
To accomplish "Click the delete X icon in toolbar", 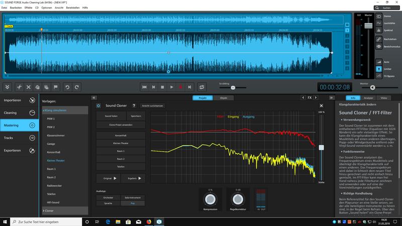I will point(29,87).
